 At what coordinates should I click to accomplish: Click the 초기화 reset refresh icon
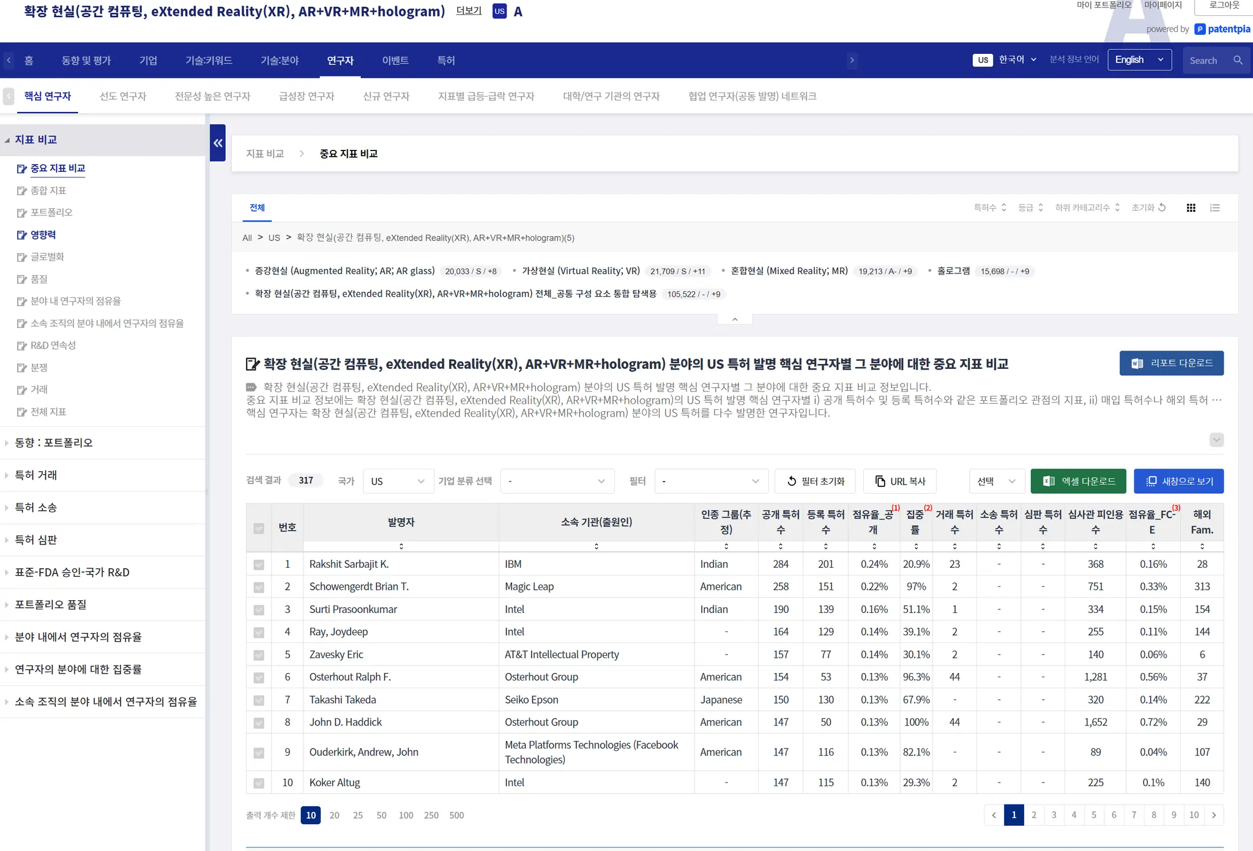point(1162,208)
